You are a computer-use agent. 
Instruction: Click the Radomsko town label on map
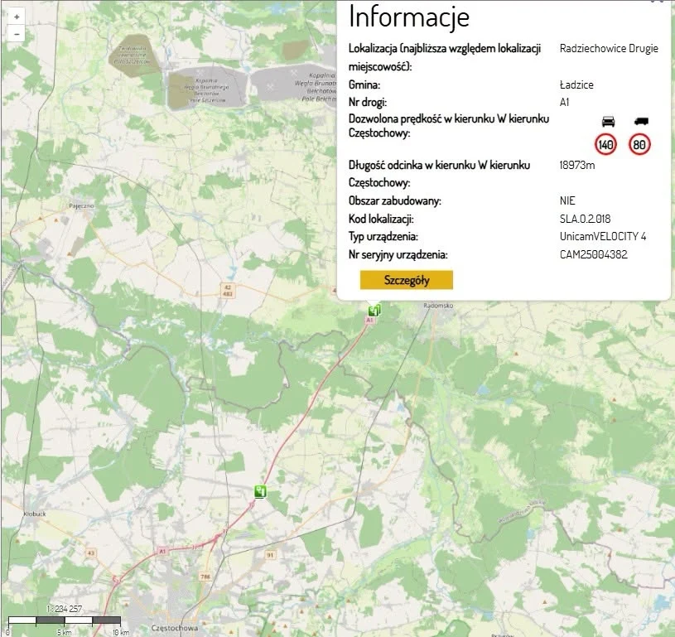click(x=438, y=306)
